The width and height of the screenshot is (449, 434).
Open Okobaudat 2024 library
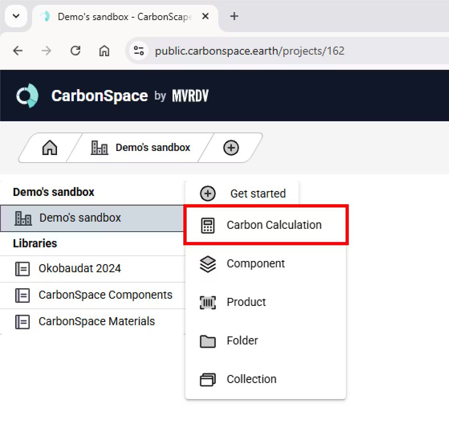click(79, 269)
